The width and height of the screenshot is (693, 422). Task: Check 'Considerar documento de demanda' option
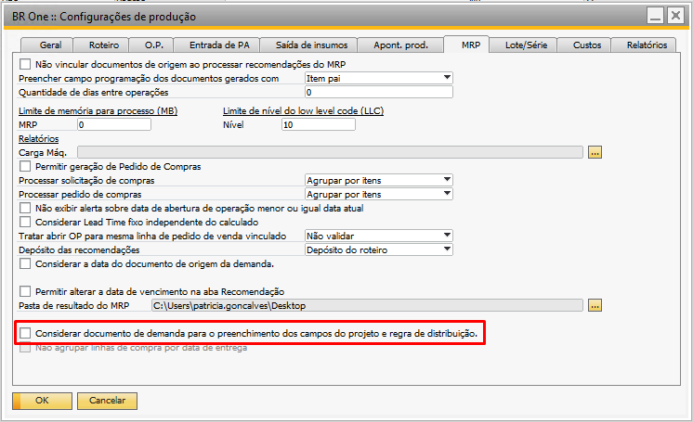[26, 332]
